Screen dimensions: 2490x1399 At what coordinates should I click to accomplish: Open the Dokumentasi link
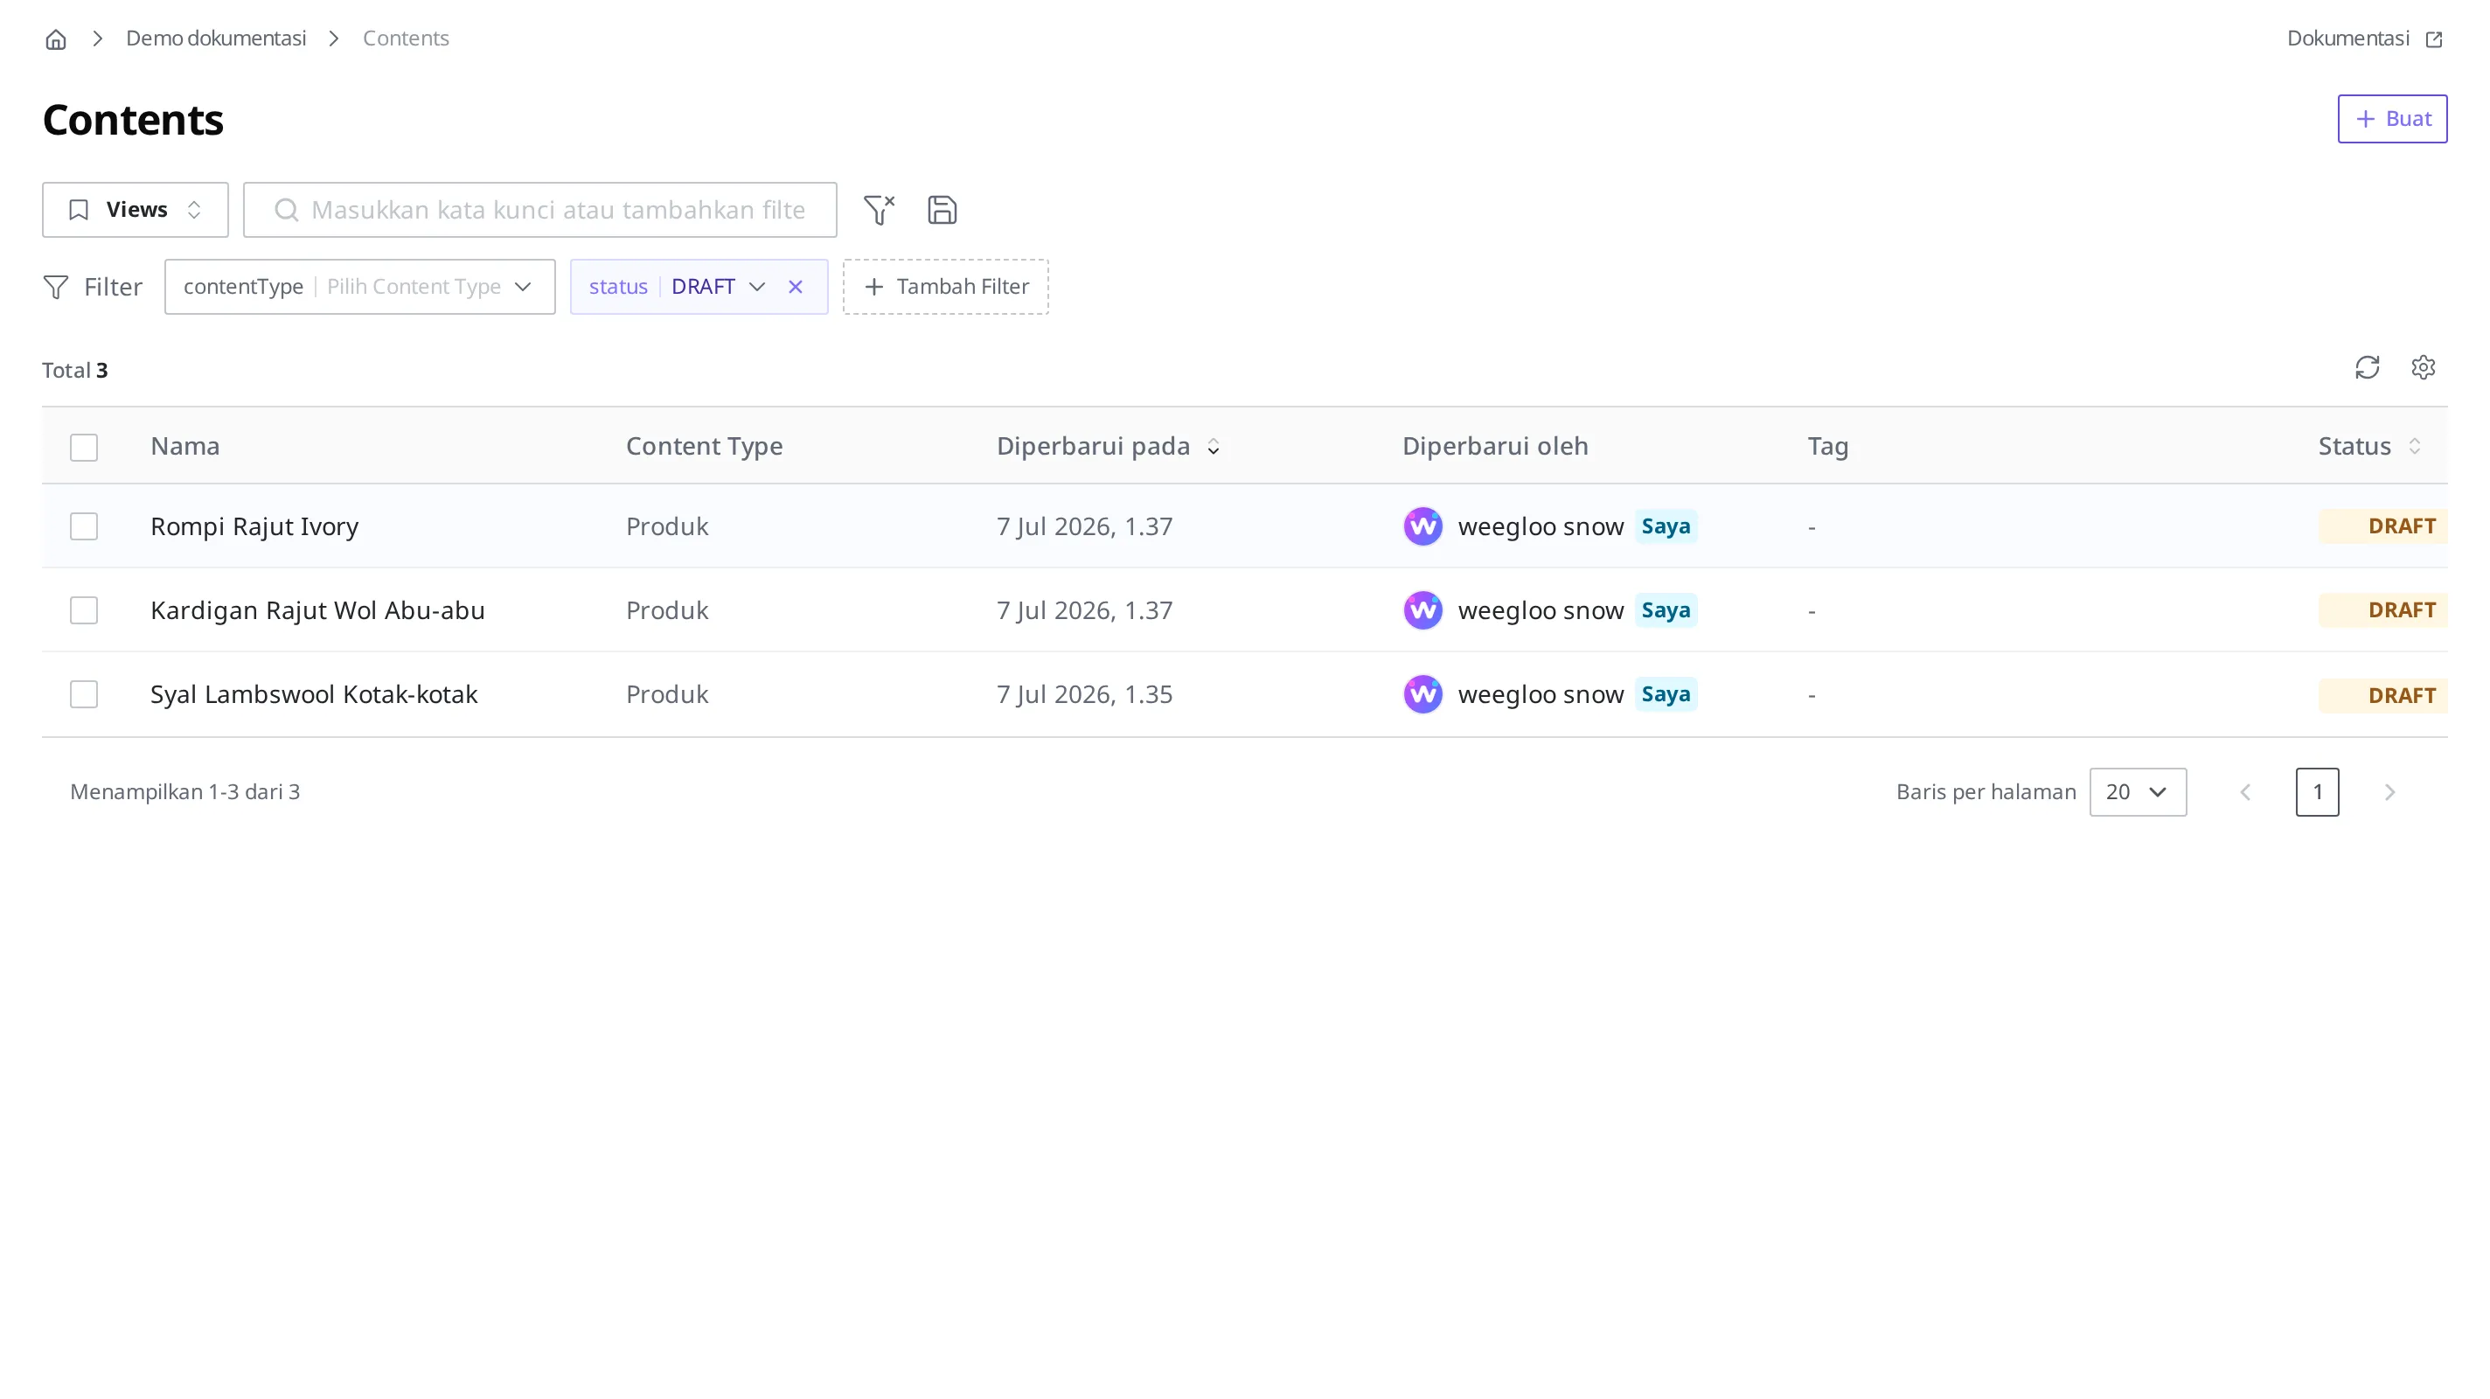[2364, 38]
